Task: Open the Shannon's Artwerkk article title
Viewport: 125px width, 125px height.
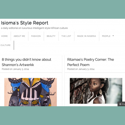Action: point(27,62)
